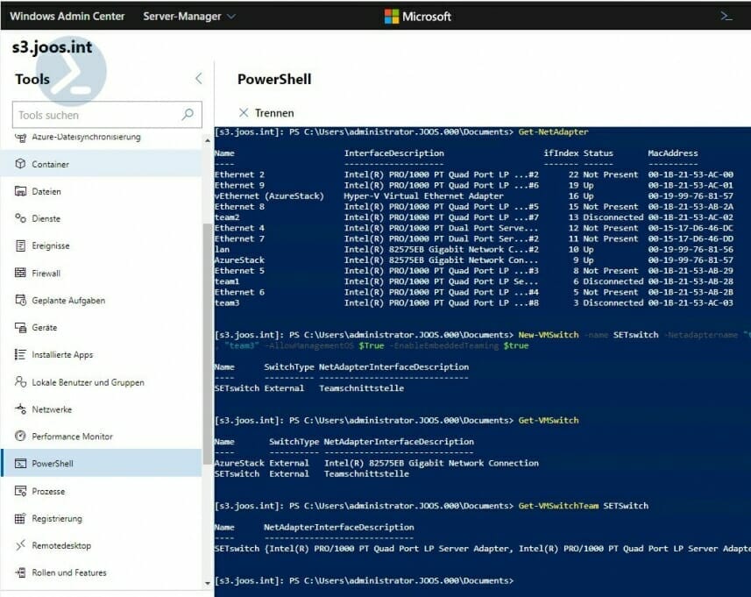Click the Registrierung grid icon

click(20, 518)
